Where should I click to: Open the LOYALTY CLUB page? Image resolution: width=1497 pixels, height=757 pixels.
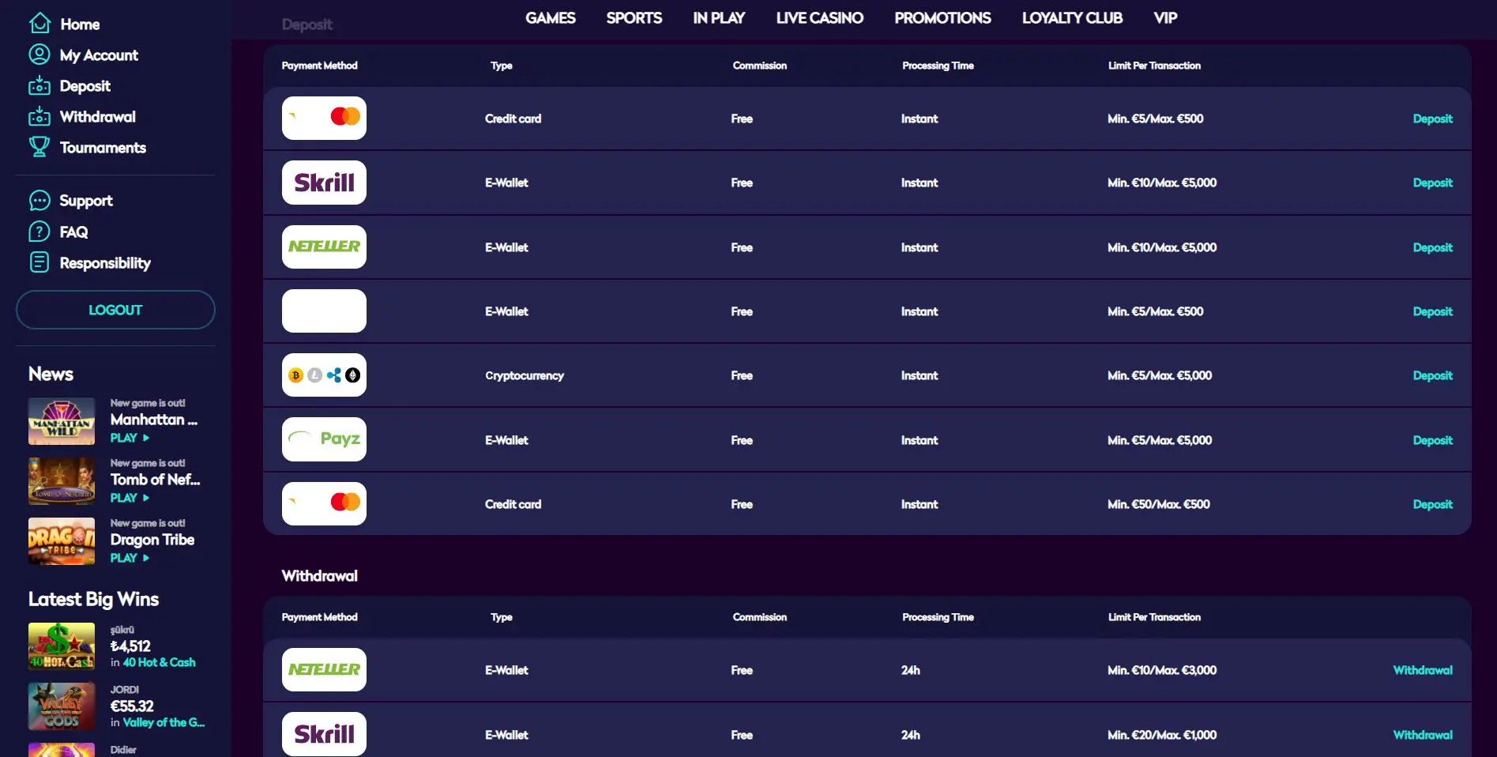[x=1072, y=17]
